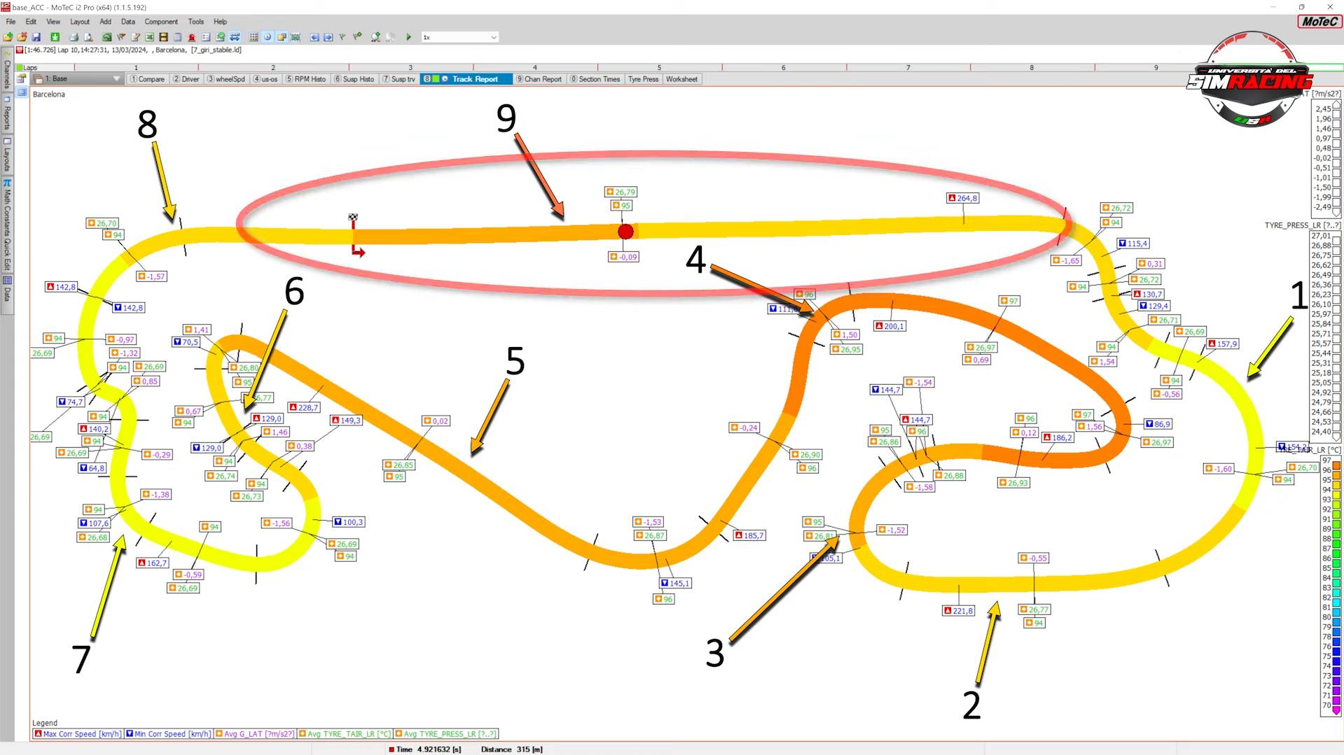Viewport: 1344px width, 755px height.
Task: Click the green download arrow icon
Action: [x=55, y=37]
